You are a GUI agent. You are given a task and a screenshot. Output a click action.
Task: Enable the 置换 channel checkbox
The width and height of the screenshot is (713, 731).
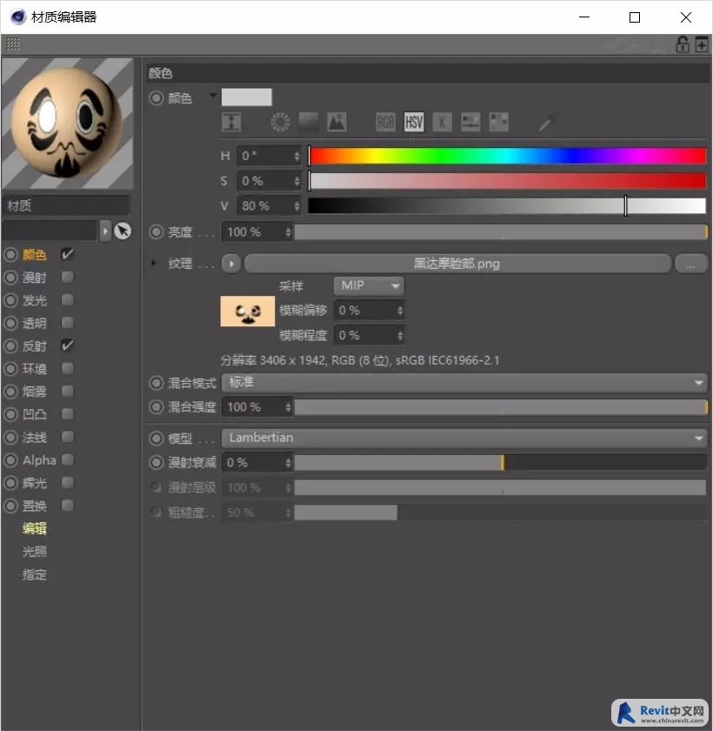tap(68, 506)
